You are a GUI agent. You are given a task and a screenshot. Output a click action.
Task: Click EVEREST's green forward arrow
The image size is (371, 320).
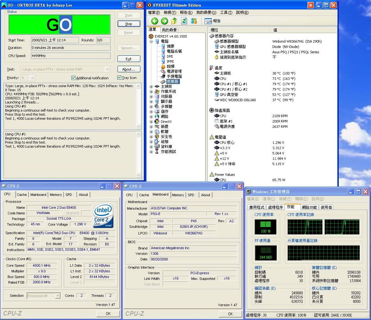click(x=165, y=21)
